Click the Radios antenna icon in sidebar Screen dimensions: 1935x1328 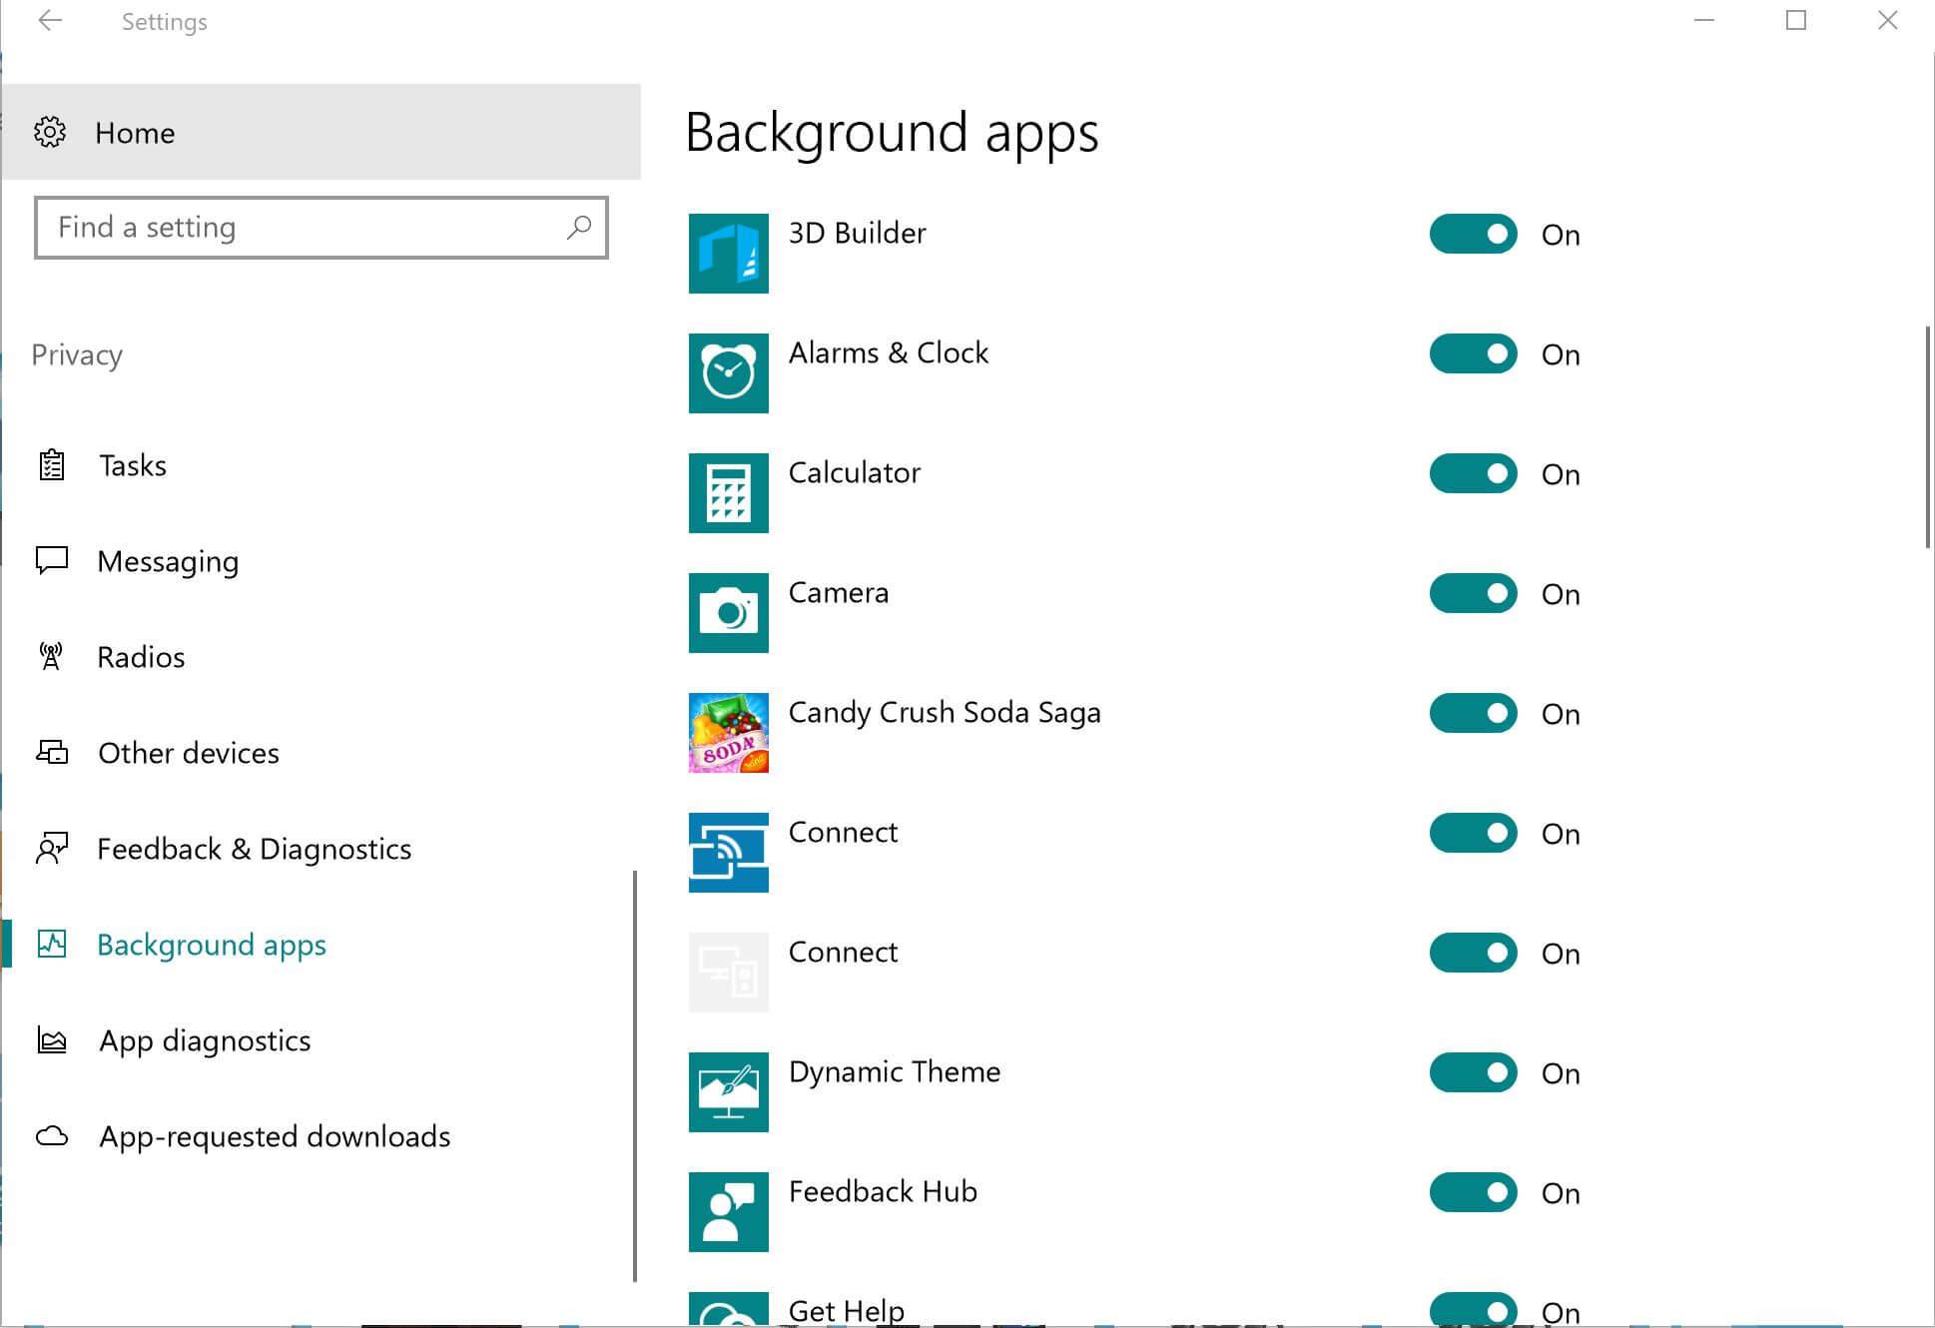coord(51,656)
